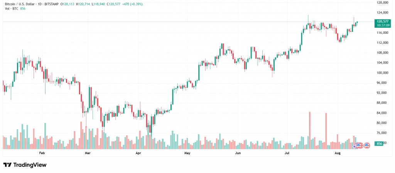Click the 100,000 price axis label
395x173 pixels.
pos(382,73)
